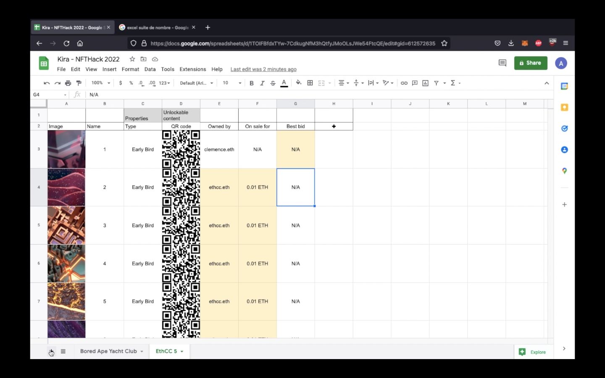This screenshot has width=605, height=378.
Task: Expand EthCC 5 sheet tab menu
Action: pyautogui.click(x=182, y=352)
